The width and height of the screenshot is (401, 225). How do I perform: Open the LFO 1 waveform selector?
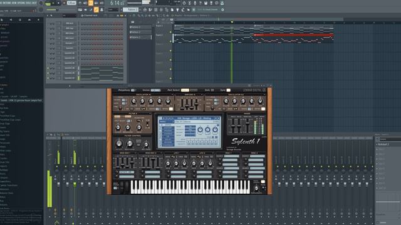coord(174,156)
